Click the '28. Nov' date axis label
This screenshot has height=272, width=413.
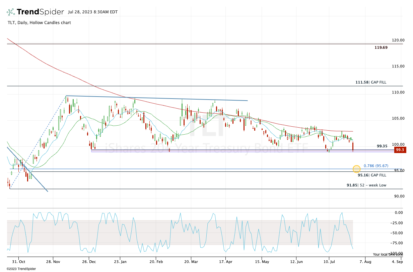pyautogui.click(x=54, y=262)
